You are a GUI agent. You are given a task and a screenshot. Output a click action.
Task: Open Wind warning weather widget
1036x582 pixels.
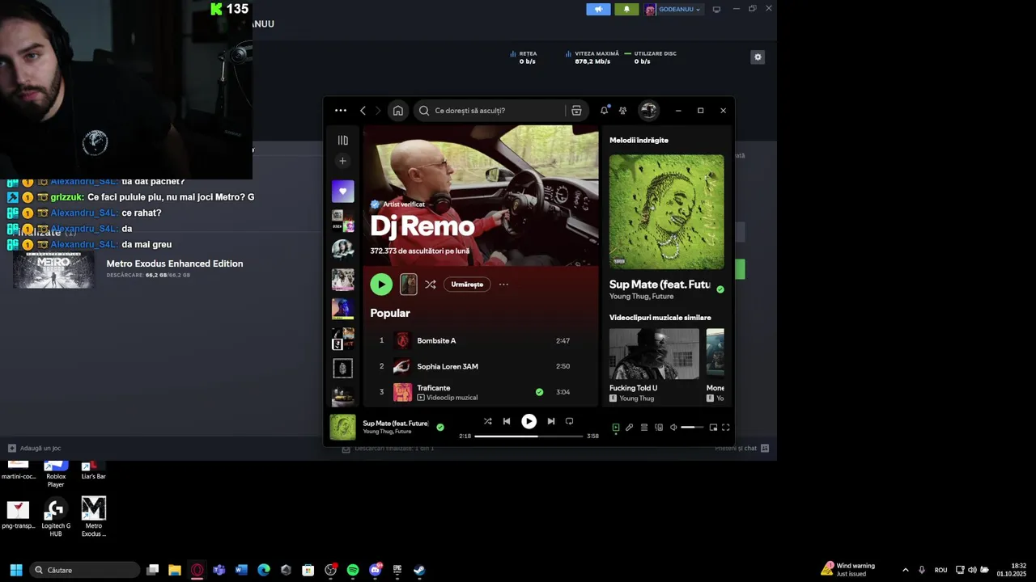pos(848,570)
